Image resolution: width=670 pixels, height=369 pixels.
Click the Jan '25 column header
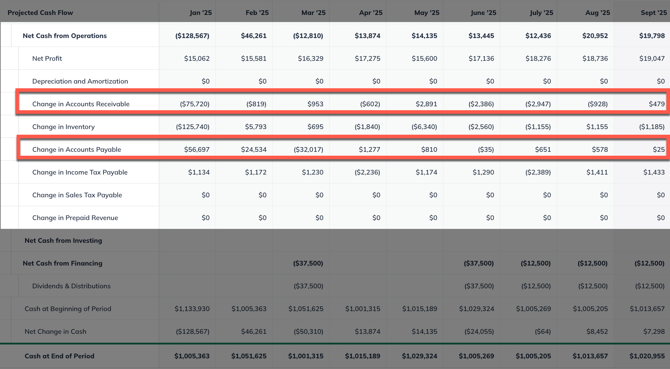click(201, 13)
